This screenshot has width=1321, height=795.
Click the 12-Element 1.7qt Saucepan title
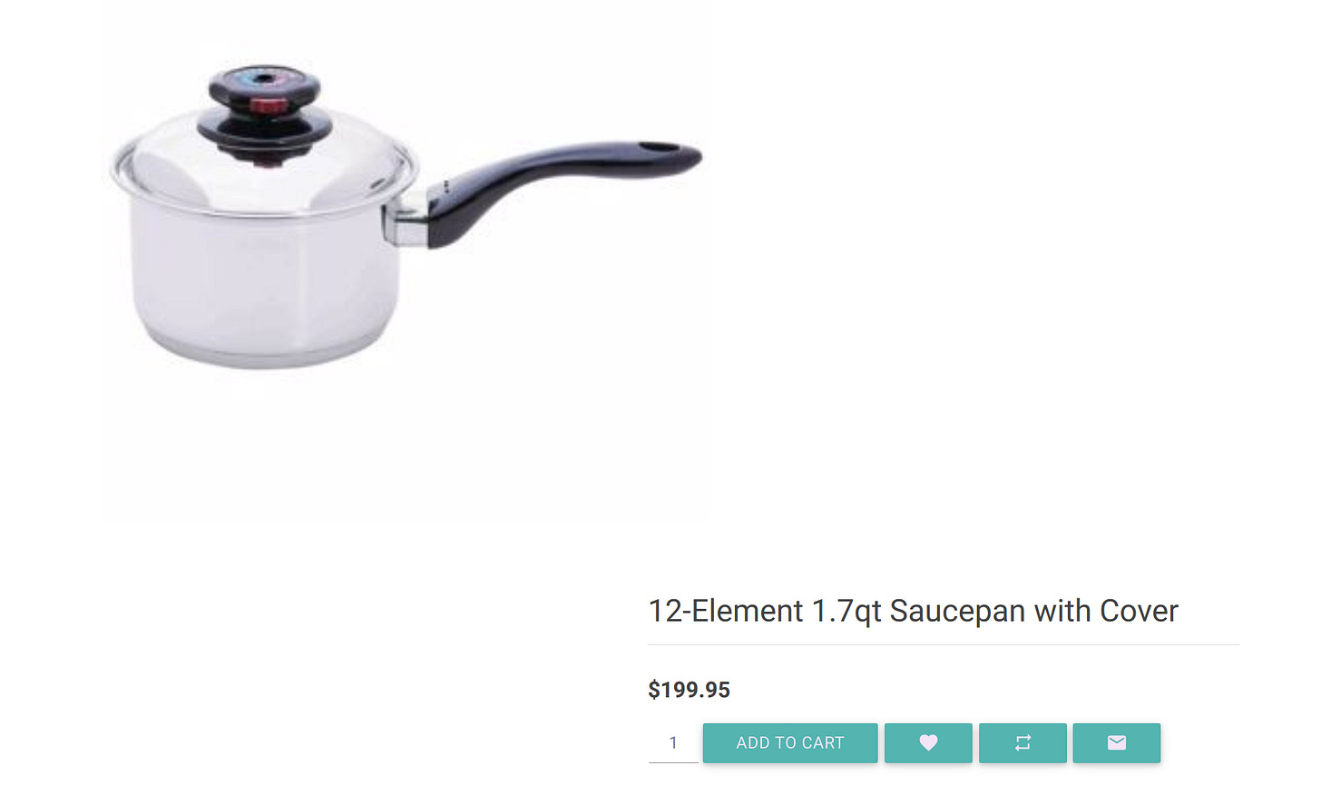(x=913, y=611)
